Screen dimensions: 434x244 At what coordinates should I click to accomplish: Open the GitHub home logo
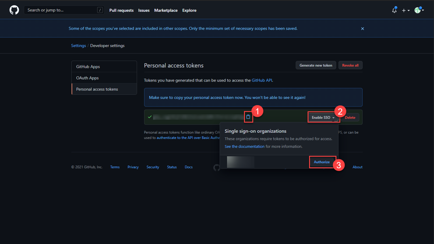pos(14,10)
